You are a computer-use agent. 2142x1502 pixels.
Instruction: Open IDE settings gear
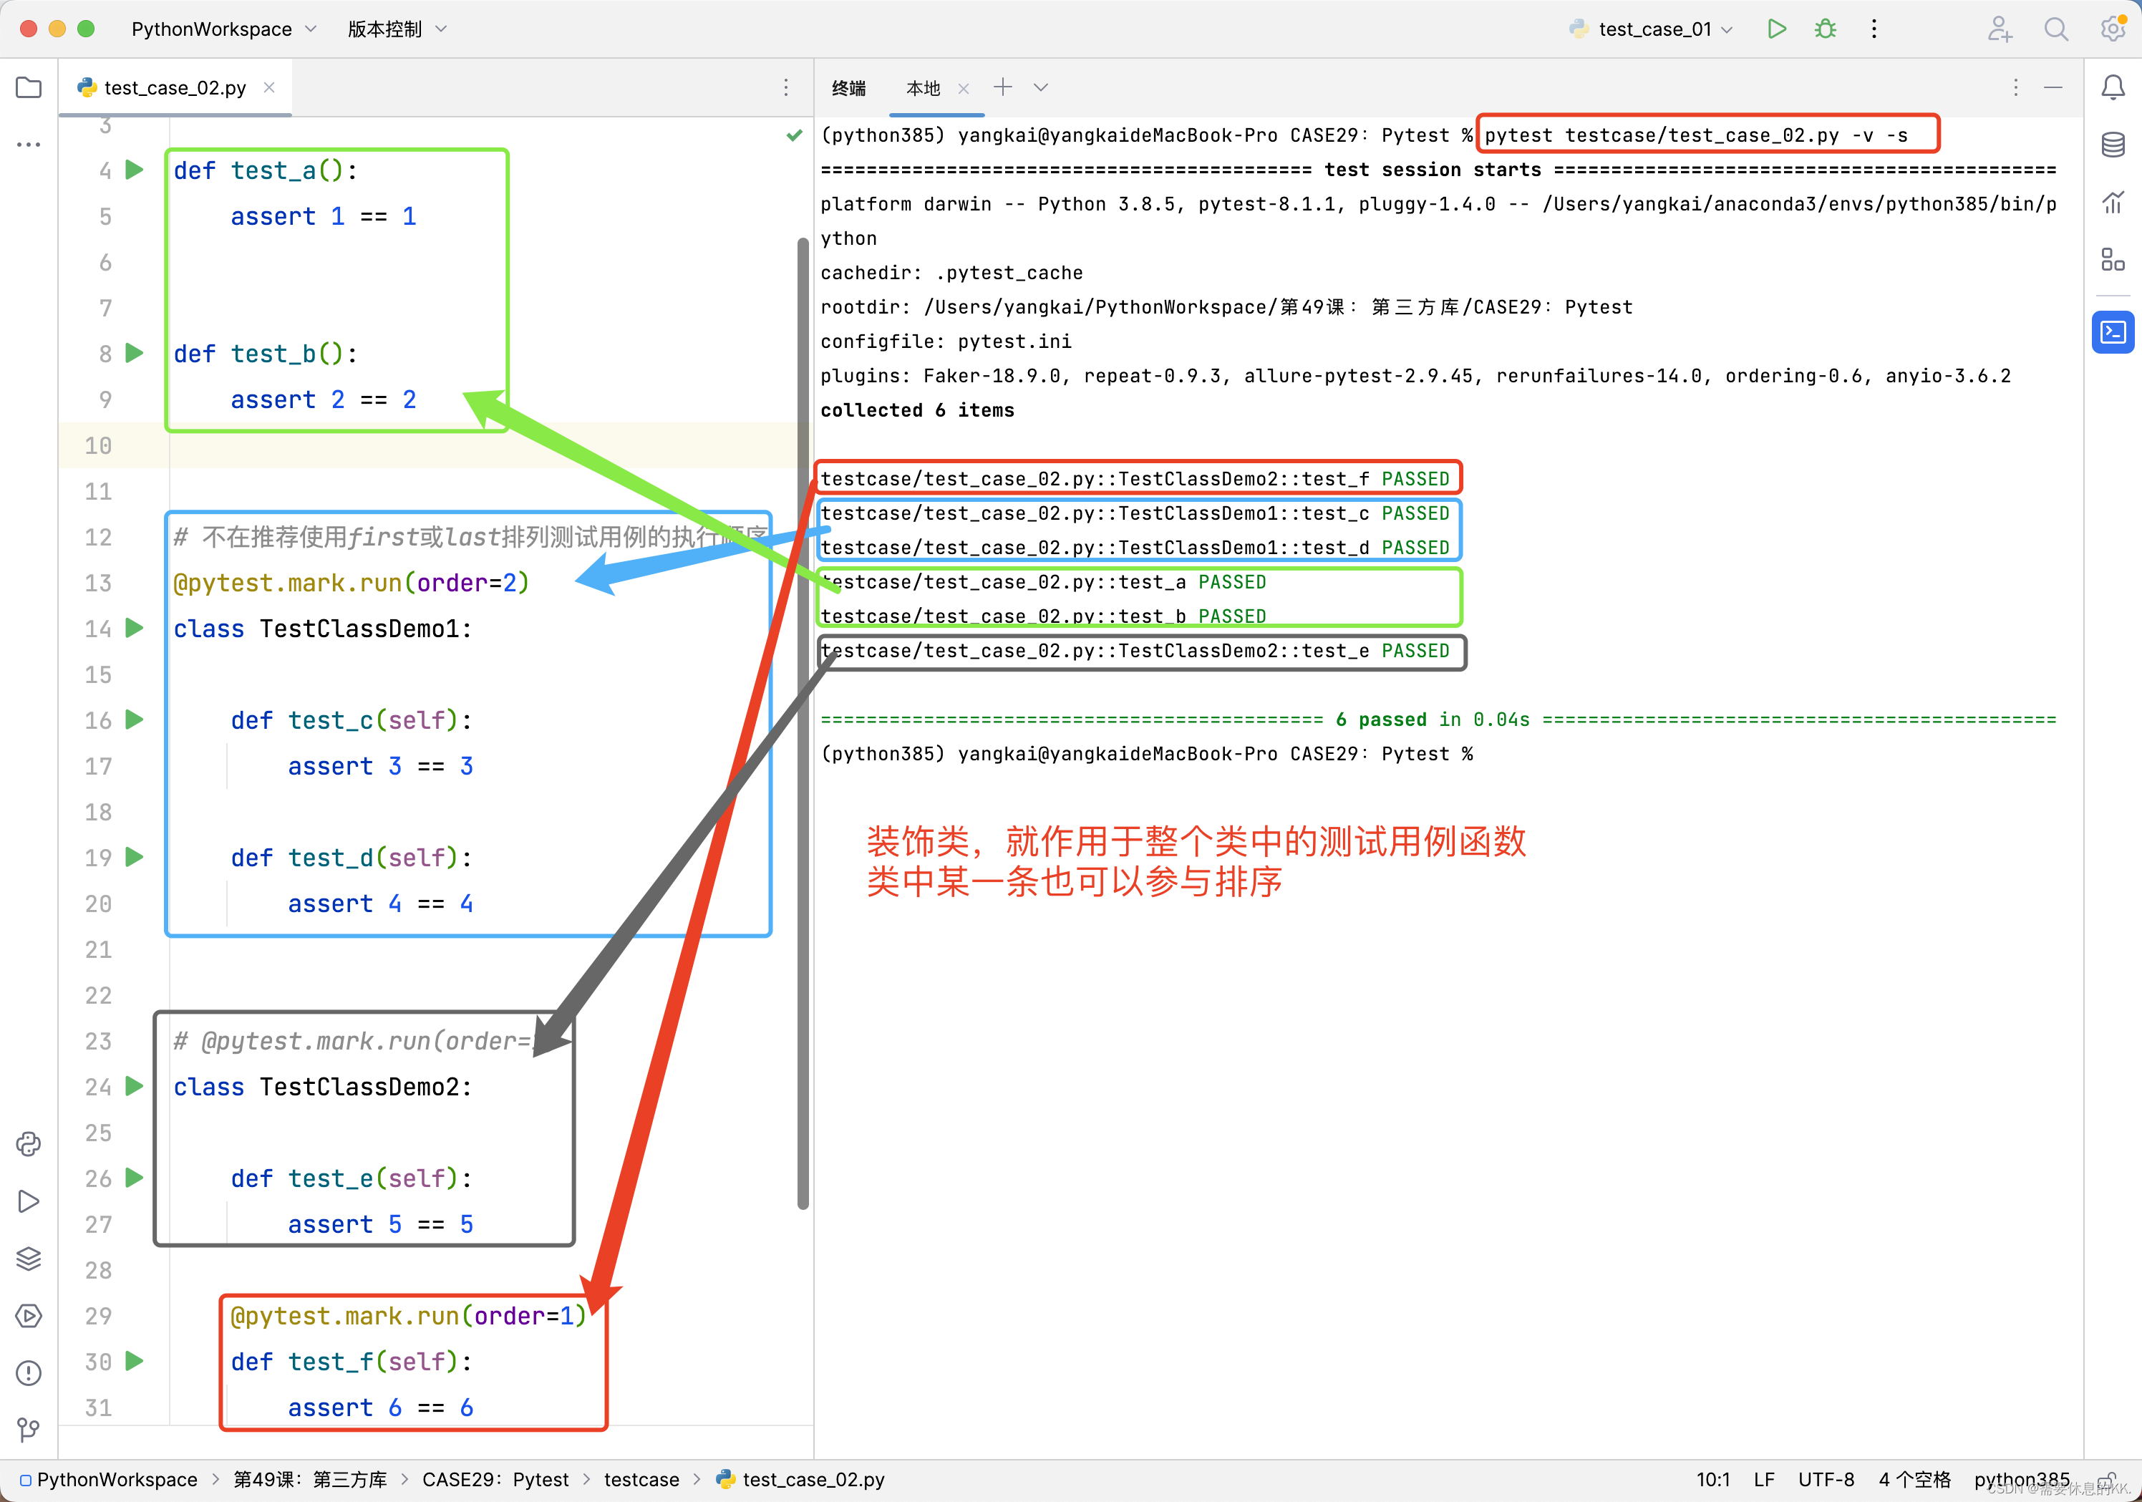(x=2113, y=29)
